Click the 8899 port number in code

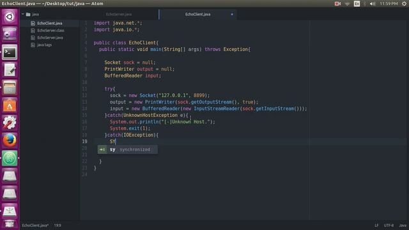(x=199, y=95)
